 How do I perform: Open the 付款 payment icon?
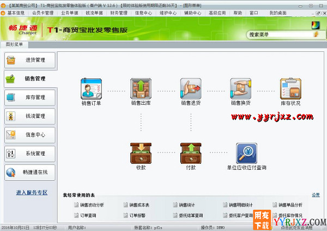click(x=191, y=153)
